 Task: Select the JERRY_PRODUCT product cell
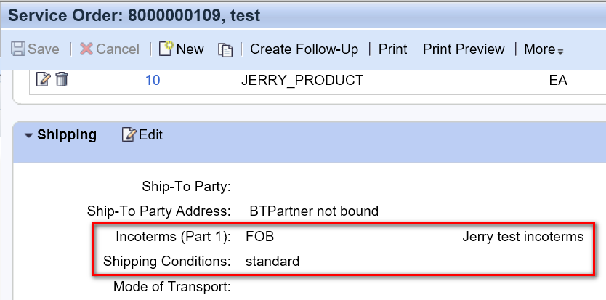pos(302,80)
